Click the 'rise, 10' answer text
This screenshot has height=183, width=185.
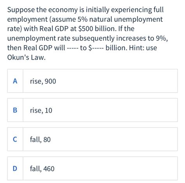(x=41, y=110)
